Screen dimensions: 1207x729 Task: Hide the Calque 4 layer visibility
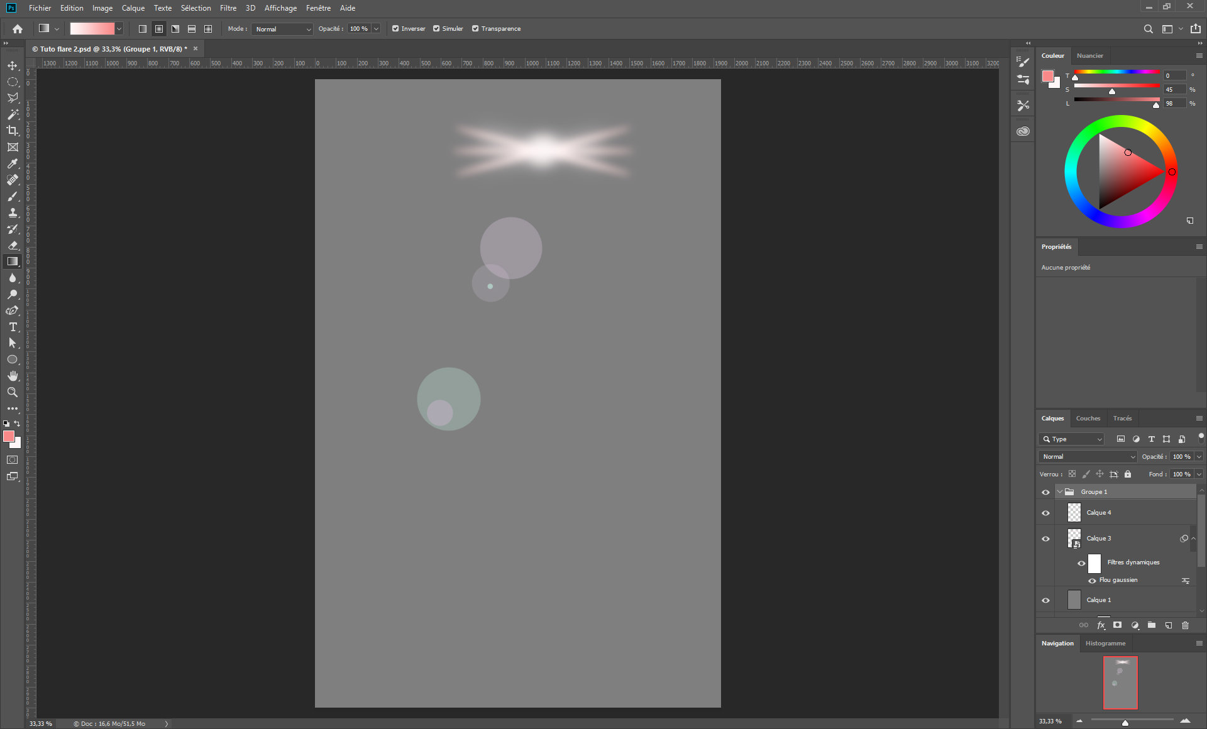click(x=1045, y=513)
